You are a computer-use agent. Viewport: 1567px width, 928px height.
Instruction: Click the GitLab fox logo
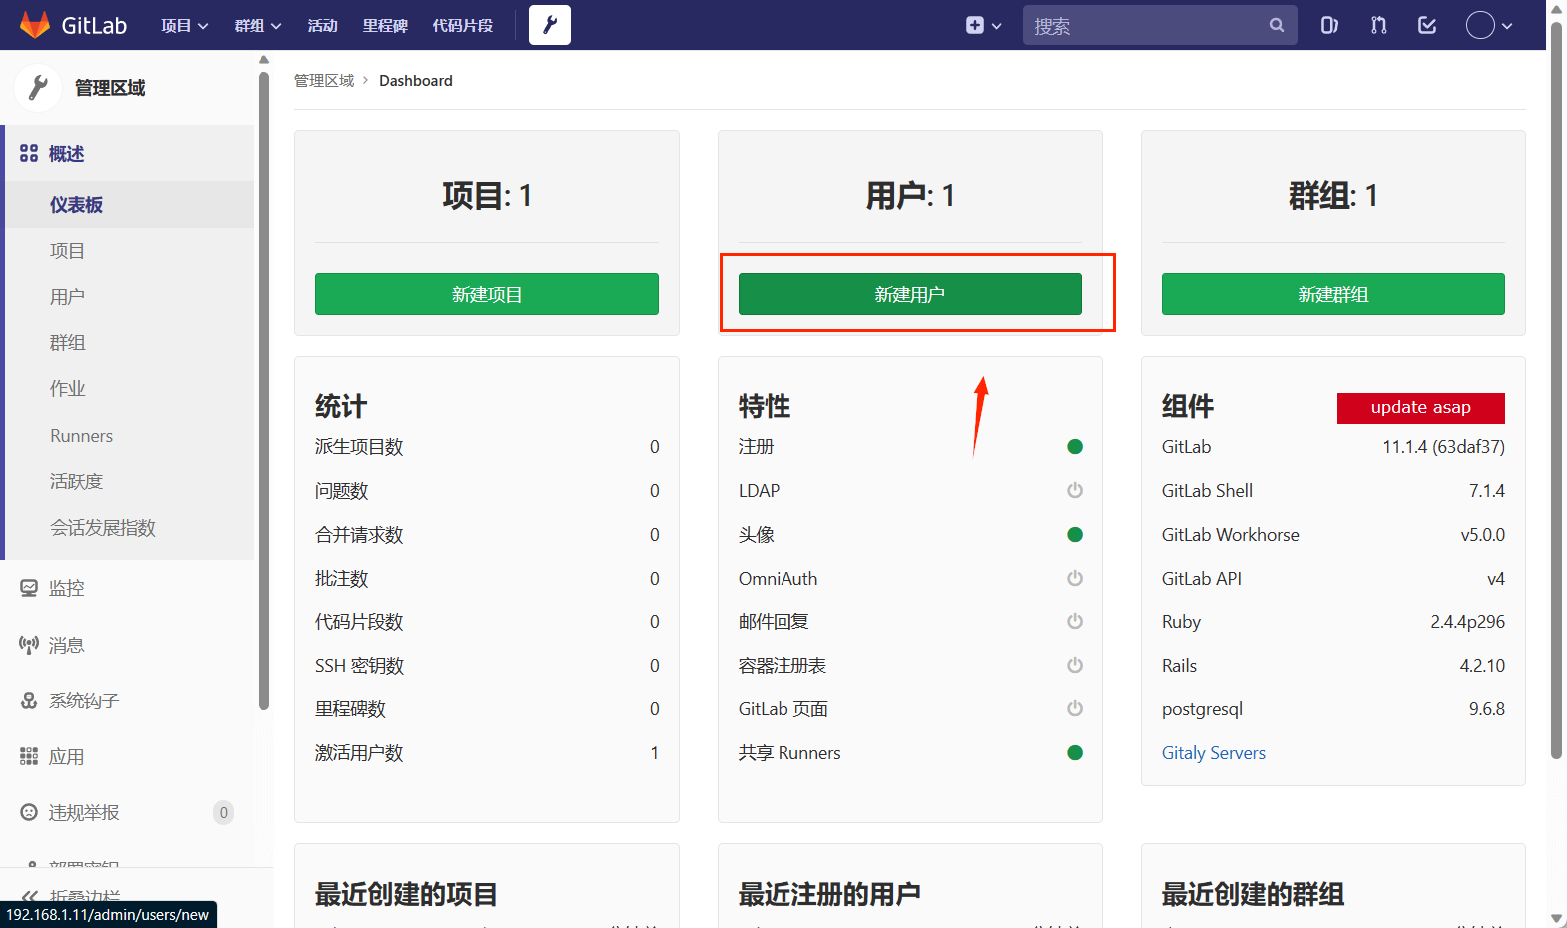tap(35, 25)
